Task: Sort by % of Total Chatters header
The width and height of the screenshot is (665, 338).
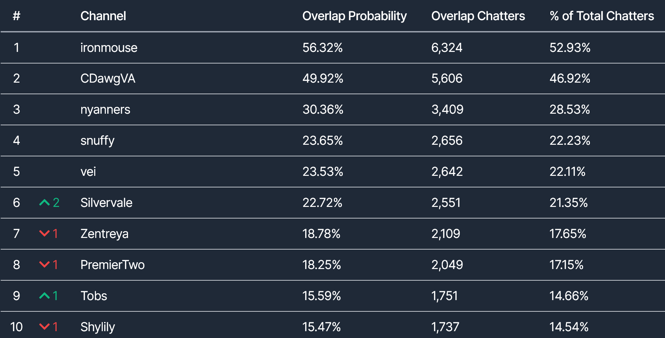Action: tap(602, 16)
